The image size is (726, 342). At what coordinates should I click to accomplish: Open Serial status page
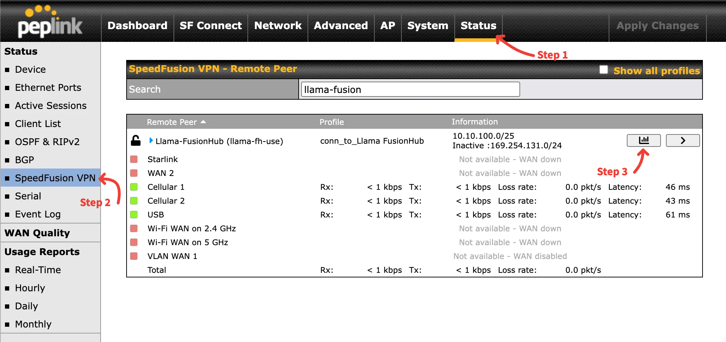[x=28, y=196]
